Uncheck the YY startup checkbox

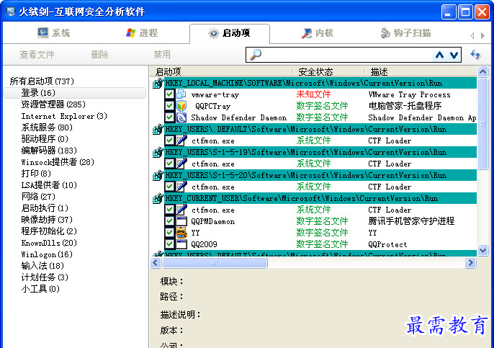169,232
